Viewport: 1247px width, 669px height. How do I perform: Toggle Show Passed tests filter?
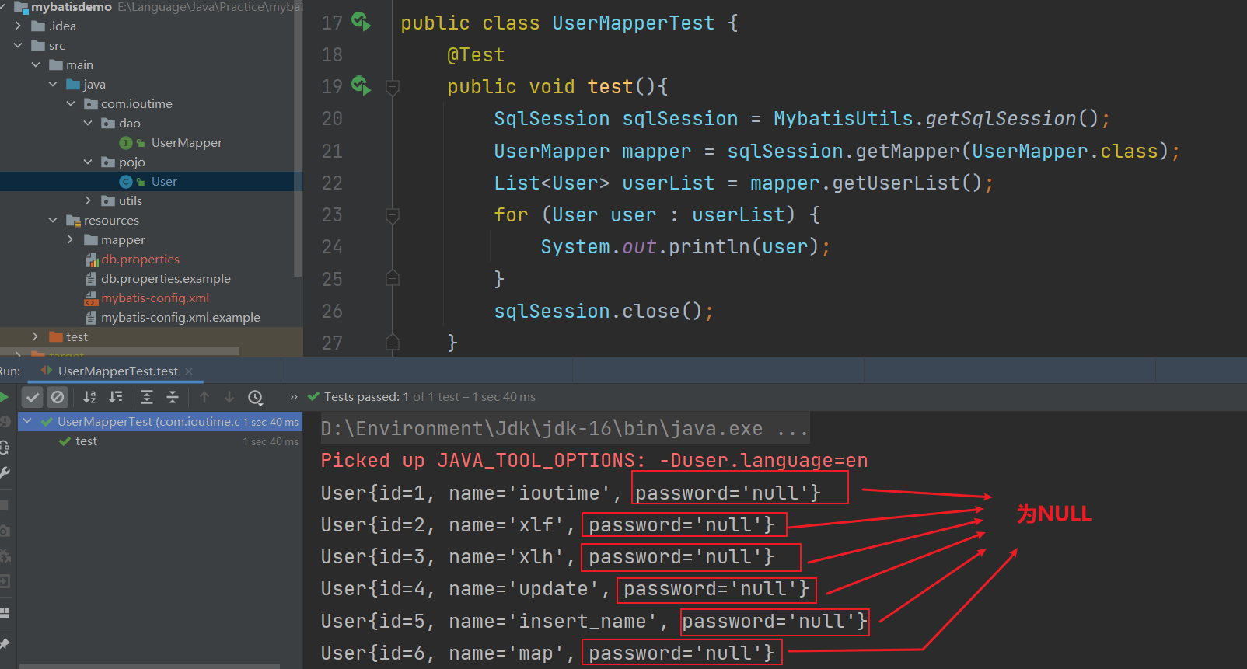point(32,397)
